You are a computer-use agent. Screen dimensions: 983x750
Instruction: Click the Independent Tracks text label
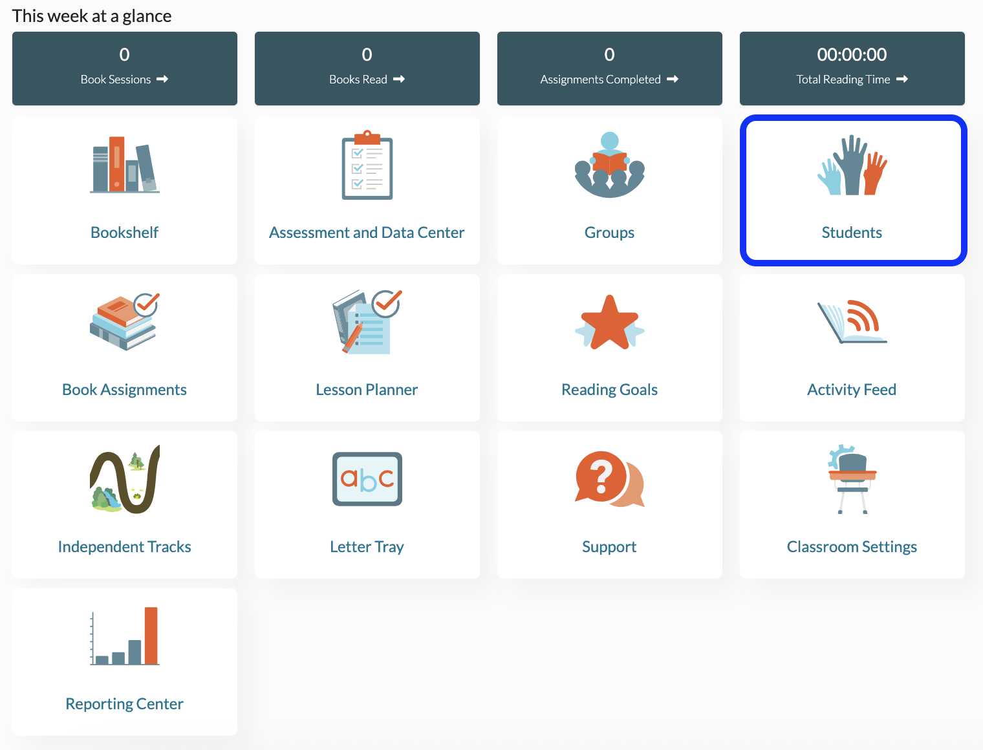tap(125, 547)
